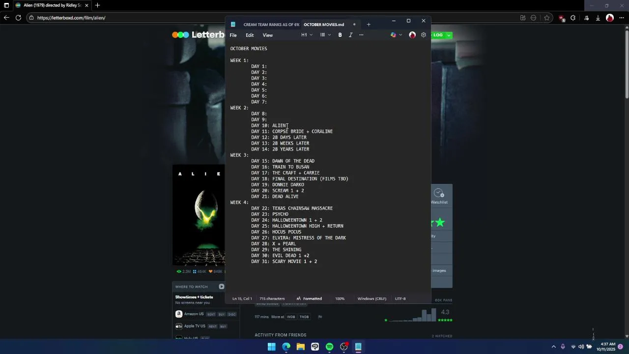Add a new Notepad tab

click(369, 25)
